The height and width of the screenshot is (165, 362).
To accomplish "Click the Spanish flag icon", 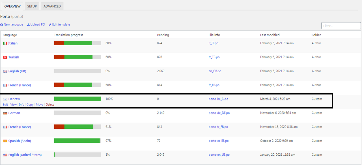I will click(5, 141).
